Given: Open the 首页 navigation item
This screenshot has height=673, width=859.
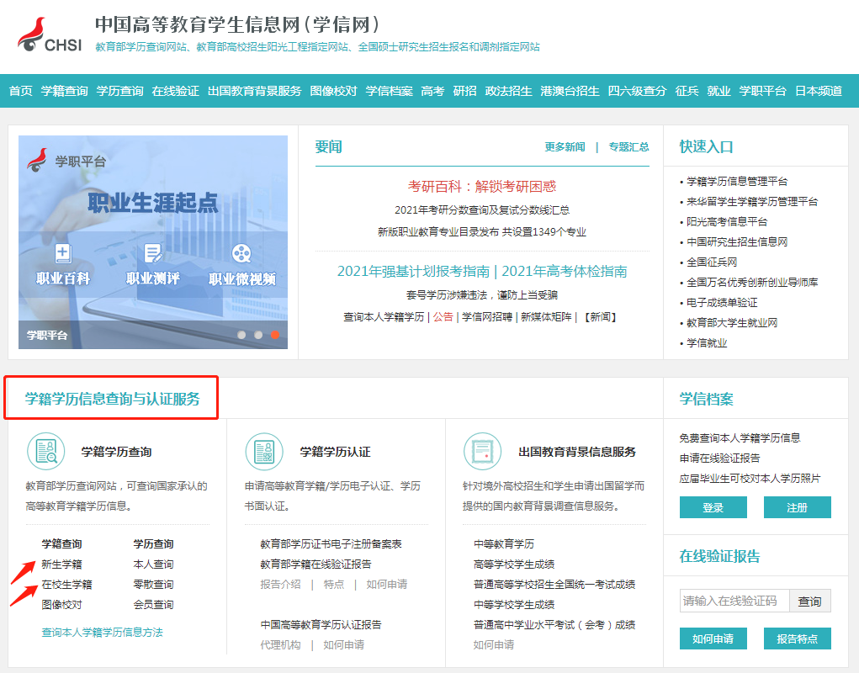Looking at the screenshot, I should pyautogui.click(x=21, y=91).
